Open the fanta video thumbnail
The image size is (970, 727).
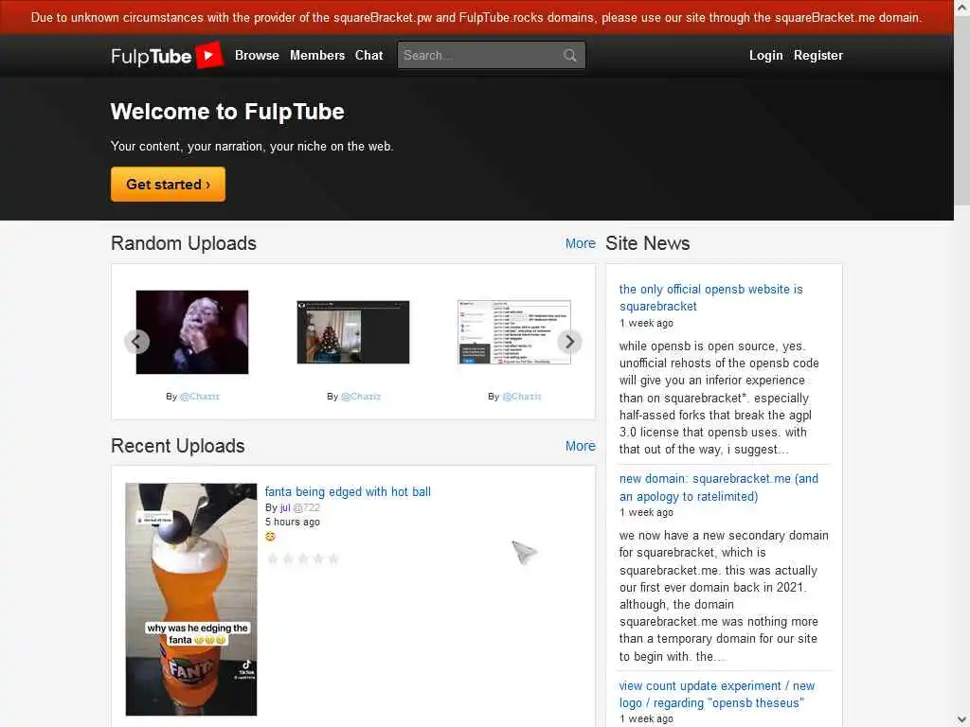(x=191, y=599)
